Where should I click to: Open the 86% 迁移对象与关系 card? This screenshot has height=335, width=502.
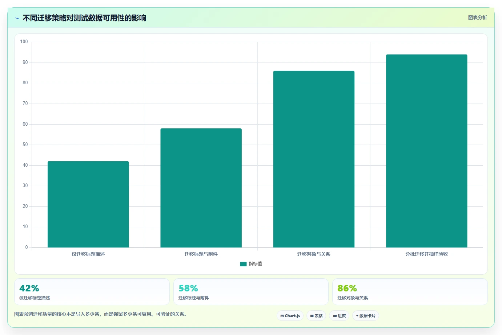pos(410,292)
